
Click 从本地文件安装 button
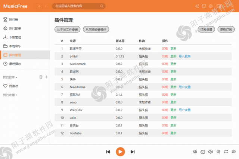click(67, 29)
